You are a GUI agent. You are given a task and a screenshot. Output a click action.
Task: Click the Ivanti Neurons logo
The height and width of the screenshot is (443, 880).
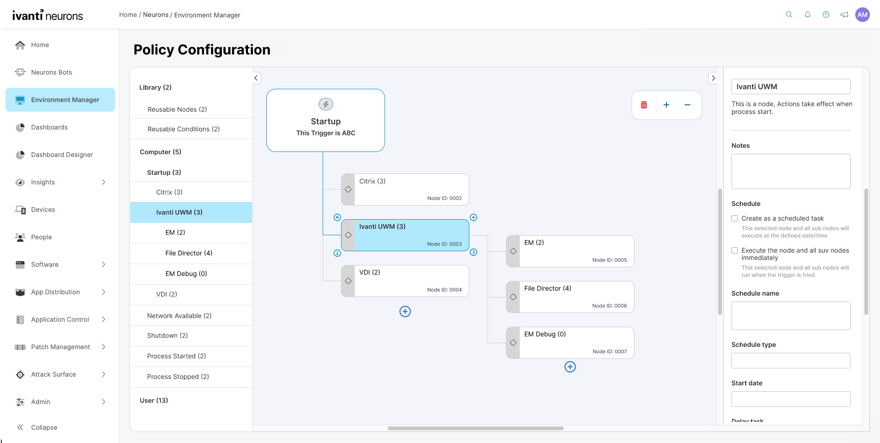tap(48, 15)
